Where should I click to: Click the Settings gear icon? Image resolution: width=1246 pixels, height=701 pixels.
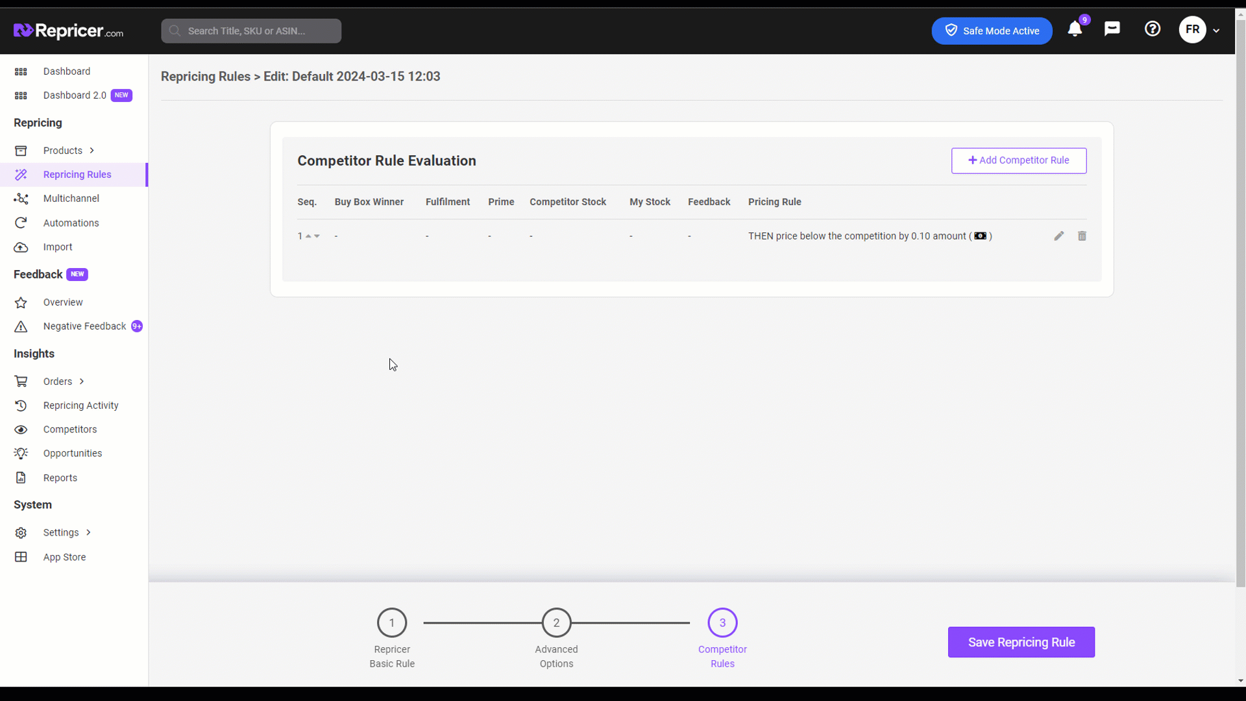pos(21,533)
